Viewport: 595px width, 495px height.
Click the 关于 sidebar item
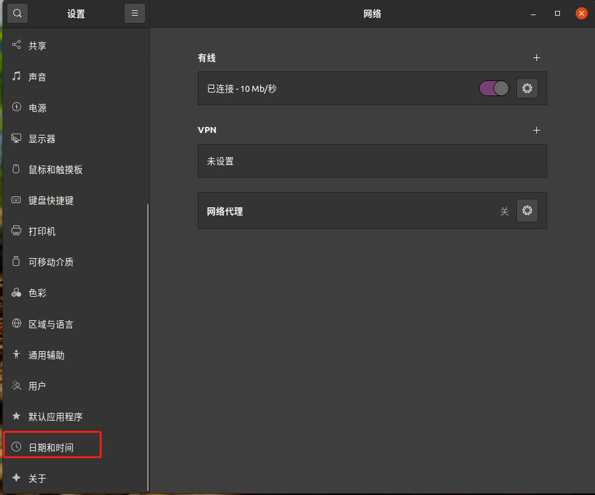[x=37, y=478]
